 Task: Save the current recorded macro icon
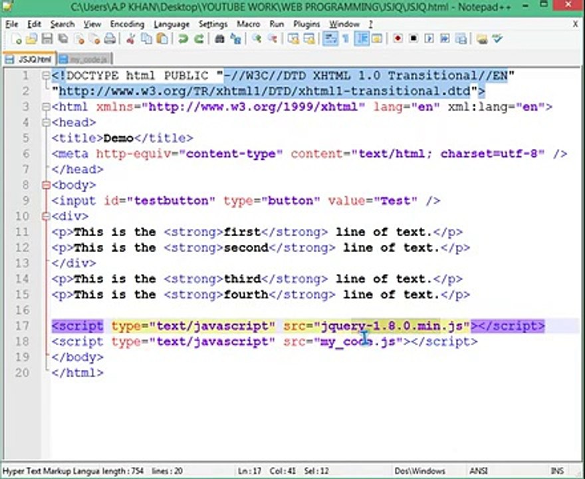pos(461,39)
